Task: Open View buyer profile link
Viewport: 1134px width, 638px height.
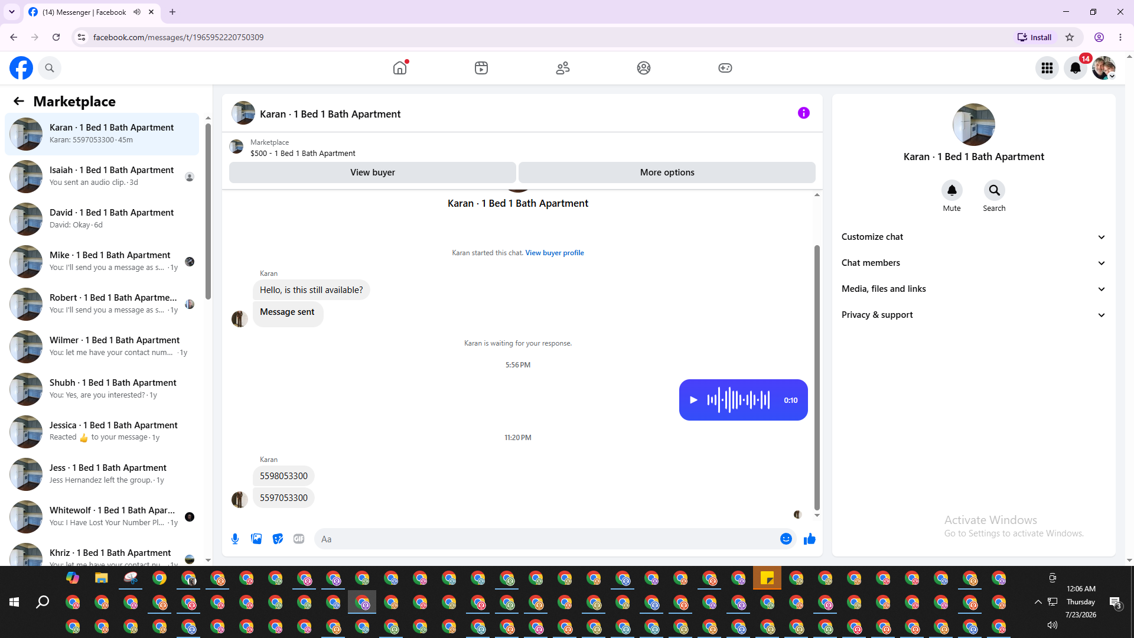Action: point(555,253)
